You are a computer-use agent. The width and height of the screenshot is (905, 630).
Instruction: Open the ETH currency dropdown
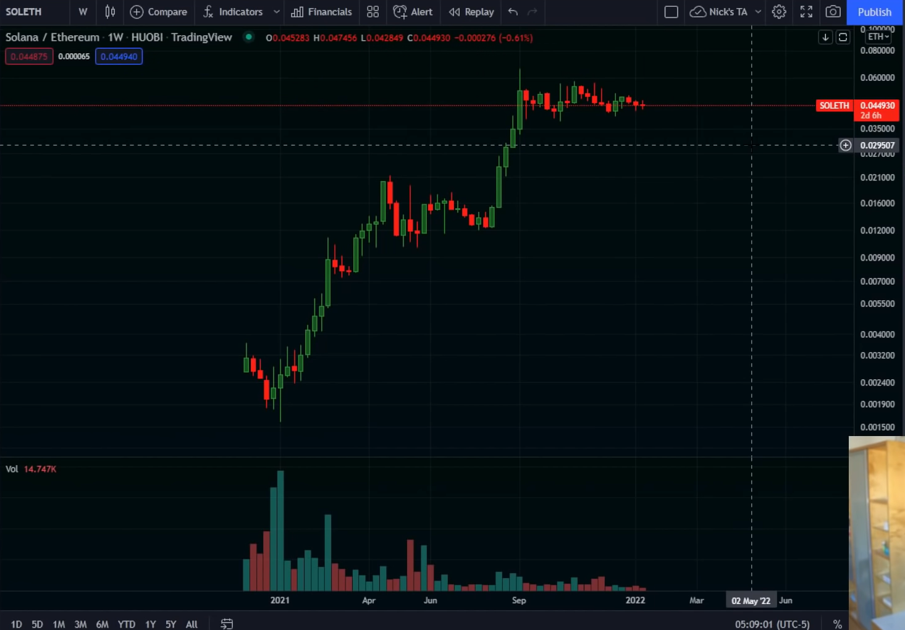pyautogui.click(x=878, y=36)
